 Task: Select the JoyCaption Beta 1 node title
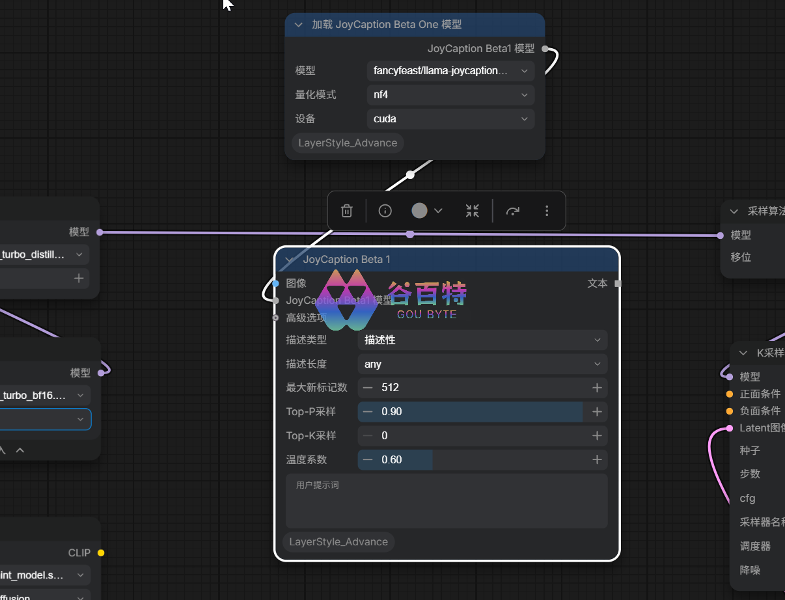pos(347,259)
